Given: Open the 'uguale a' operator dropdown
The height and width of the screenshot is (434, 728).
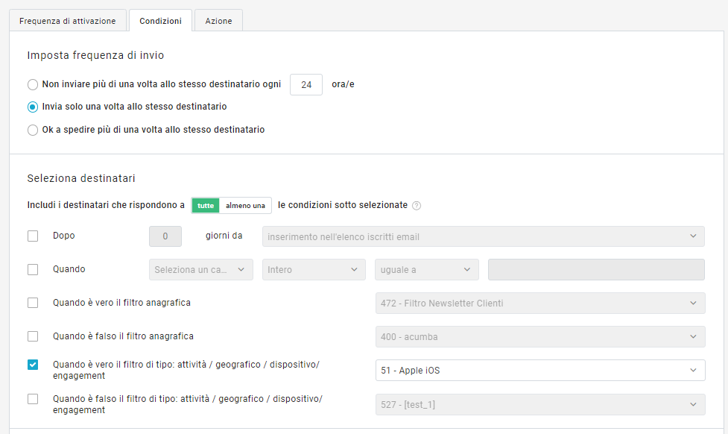Looking at the screenshot, I should click(x=426, y=270).
